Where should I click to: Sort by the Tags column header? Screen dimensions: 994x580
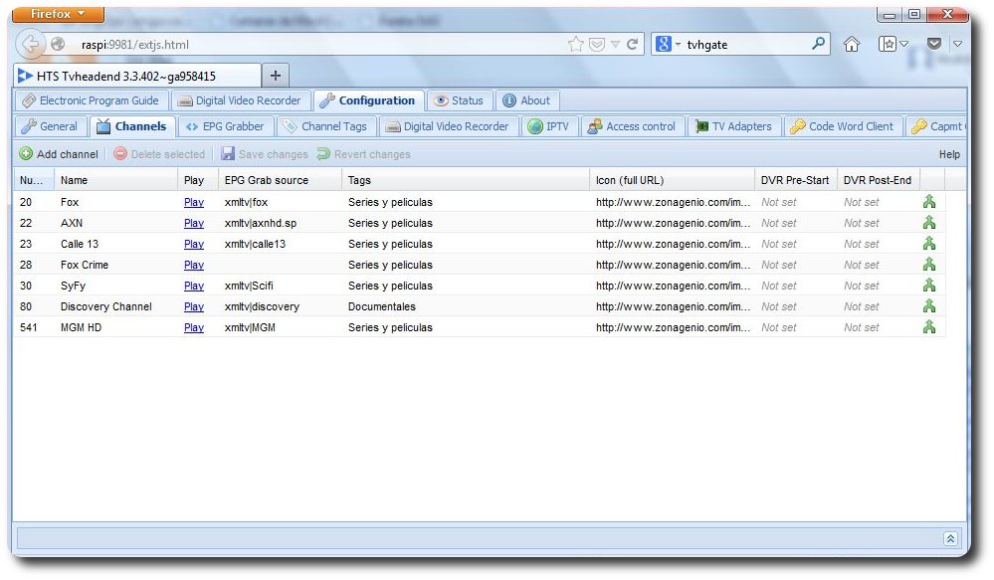(x=466, y=180)
